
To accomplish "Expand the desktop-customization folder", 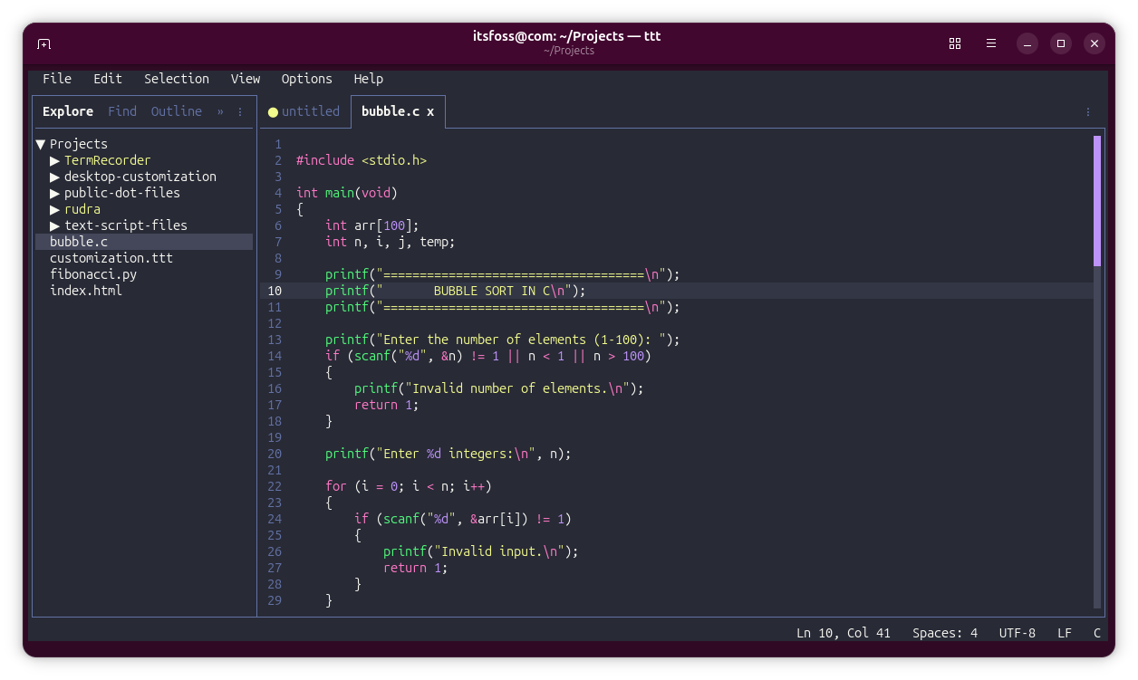I will click(55, 177).
